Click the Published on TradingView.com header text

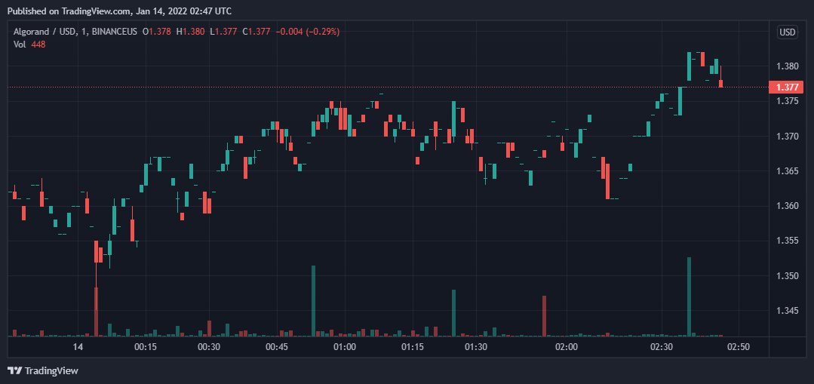[x=118, y=11]
